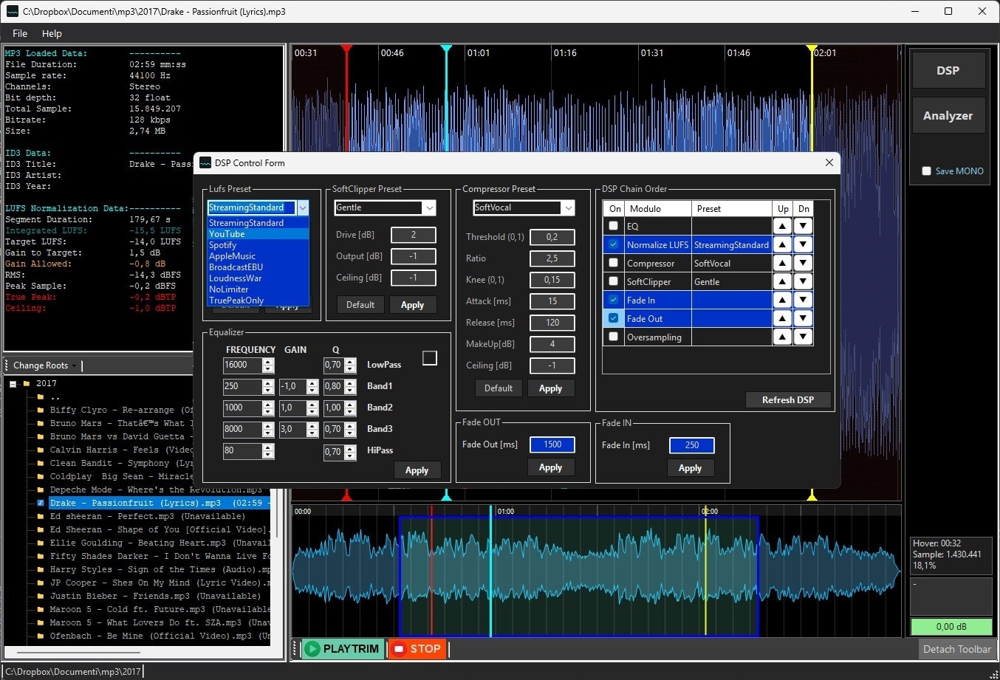This screenshot has height=680, width=1000.
Task: Move Fade In up in the DSP Chain Order
Action: pyautogui.click(x=782, y=300)
